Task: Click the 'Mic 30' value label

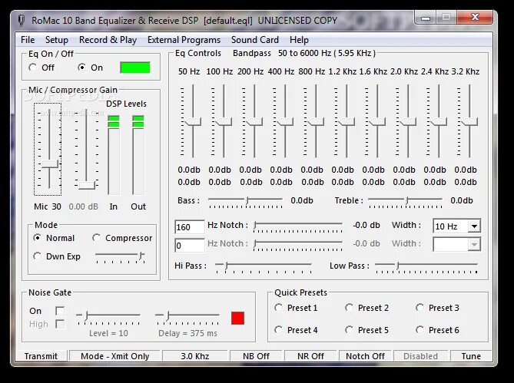Action: [x=48, y=206]
